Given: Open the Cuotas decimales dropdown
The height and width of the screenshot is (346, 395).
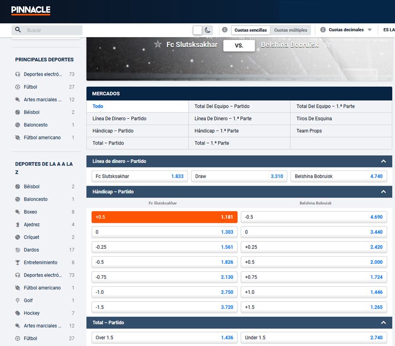Looking at the screenshot, I should click(350, 30).
